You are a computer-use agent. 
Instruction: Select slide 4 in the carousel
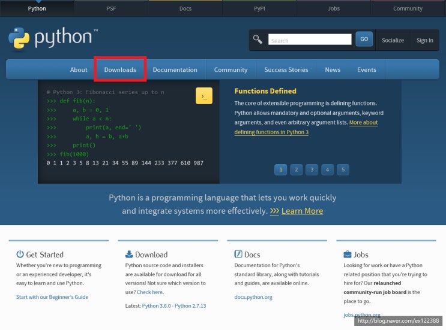pos(327,169)
